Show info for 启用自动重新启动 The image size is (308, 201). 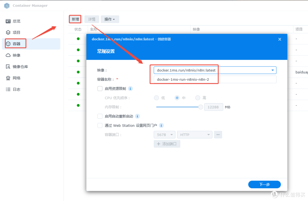tap(137, 116)
